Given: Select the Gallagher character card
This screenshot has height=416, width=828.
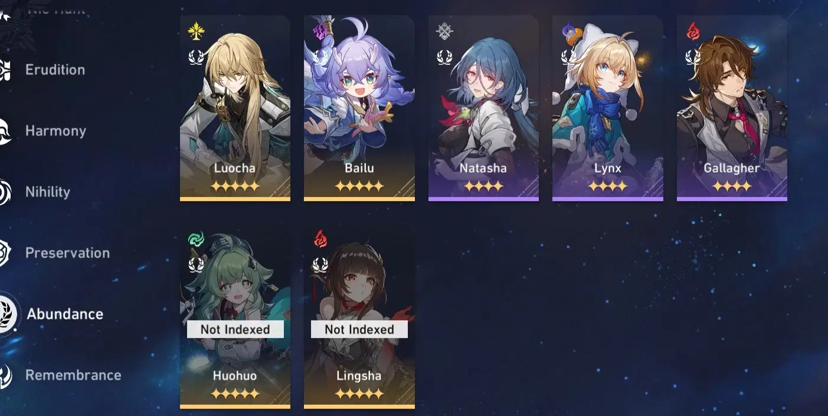Looking at the screenshot, I should [x=732, y=109].
